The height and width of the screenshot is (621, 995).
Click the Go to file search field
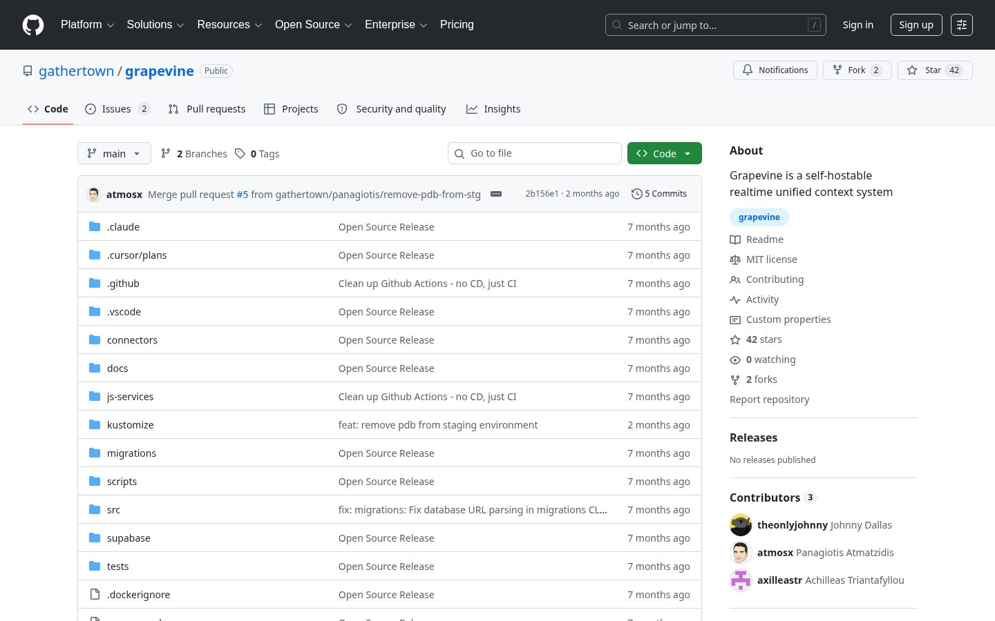[535, 153]
